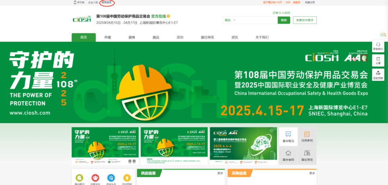Click the CIOSH logo in the header

[82, 19]
